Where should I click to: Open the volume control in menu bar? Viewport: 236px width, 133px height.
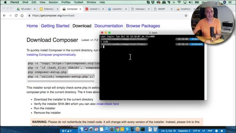[x=191, y=2]
